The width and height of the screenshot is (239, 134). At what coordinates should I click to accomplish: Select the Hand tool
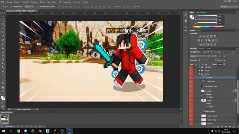3,87
